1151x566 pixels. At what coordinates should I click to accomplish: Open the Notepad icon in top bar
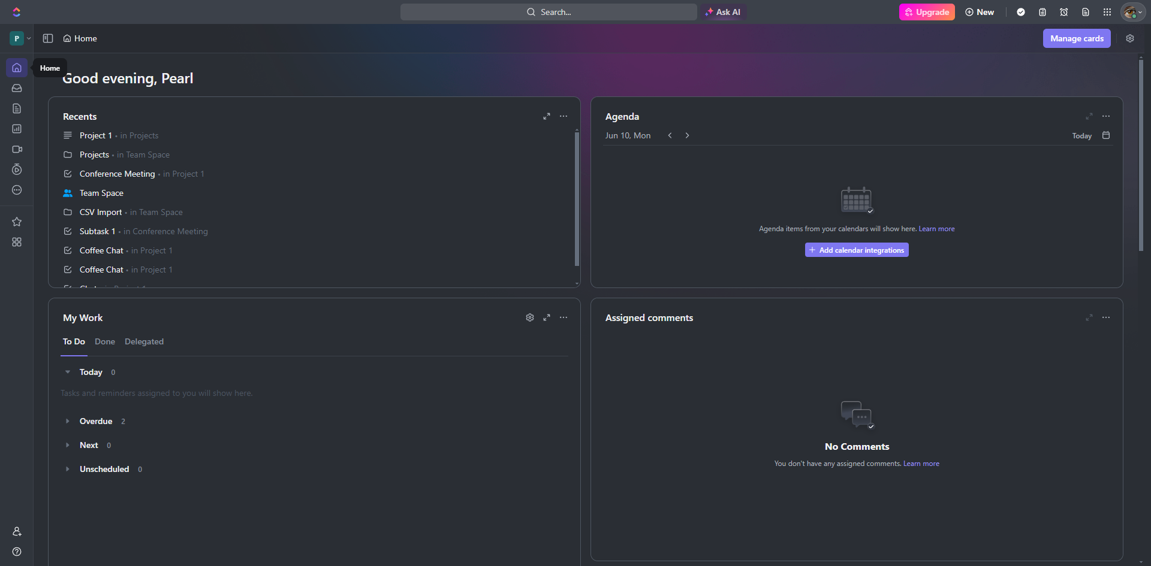pos(1042,12)
